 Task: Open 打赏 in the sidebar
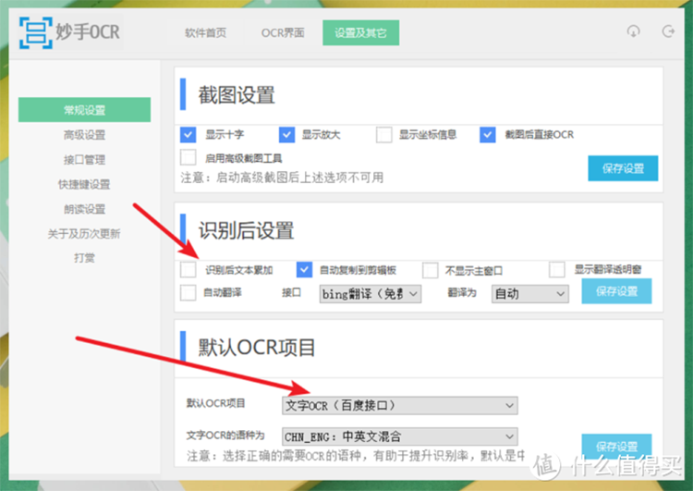click(x=84, y=258)
